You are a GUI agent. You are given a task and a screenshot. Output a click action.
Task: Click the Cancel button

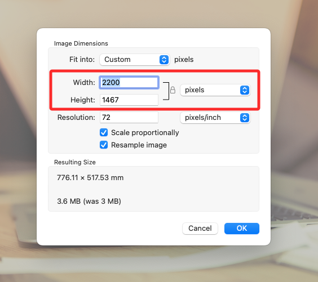[200, 229]
